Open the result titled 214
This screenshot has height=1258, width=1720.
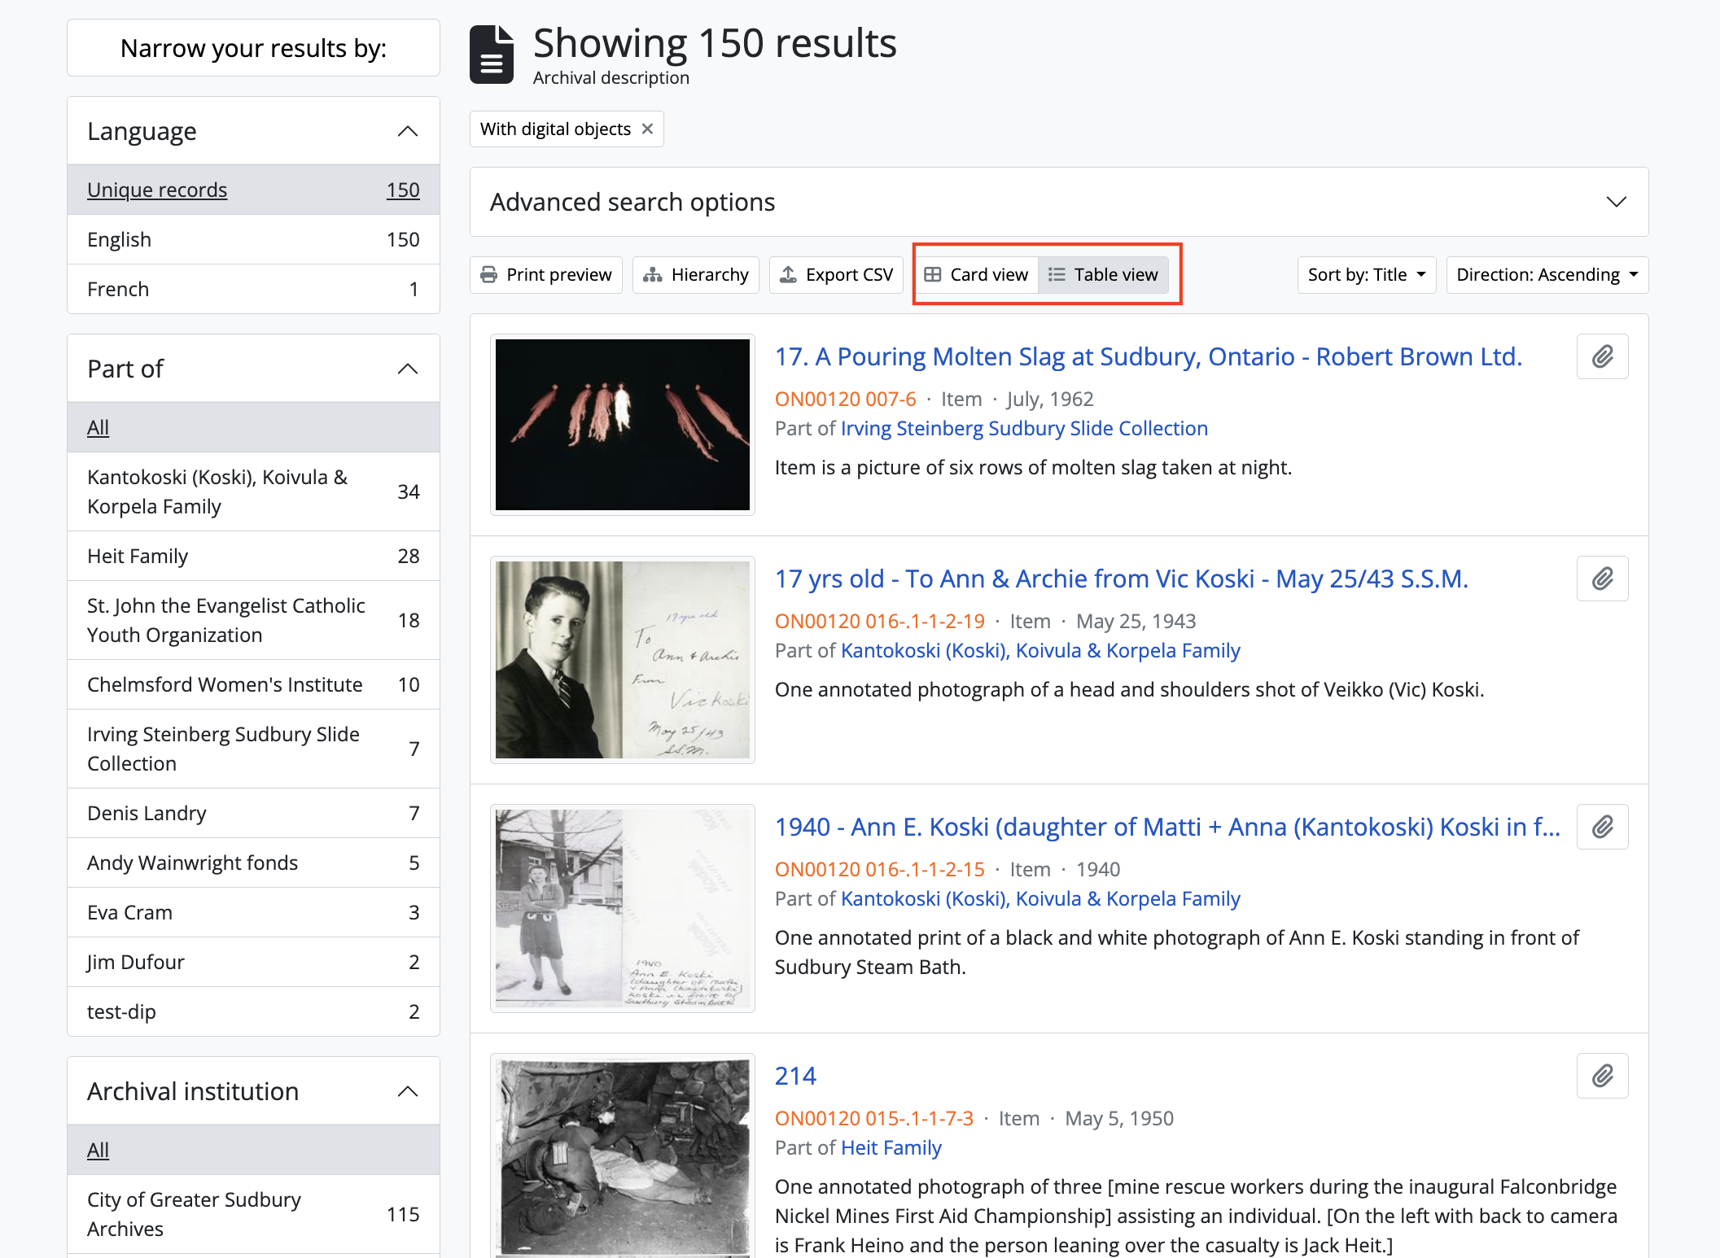click(x=794, y=1076)
